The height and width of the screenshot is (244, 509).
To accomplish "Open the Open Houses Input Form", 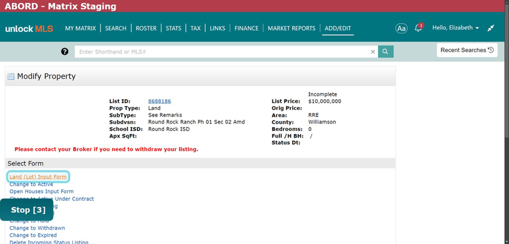I will [42, 192].
